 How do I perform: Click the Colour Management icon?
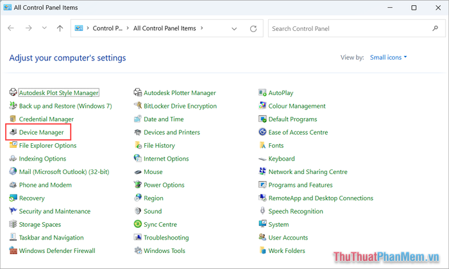click(262, 105)
